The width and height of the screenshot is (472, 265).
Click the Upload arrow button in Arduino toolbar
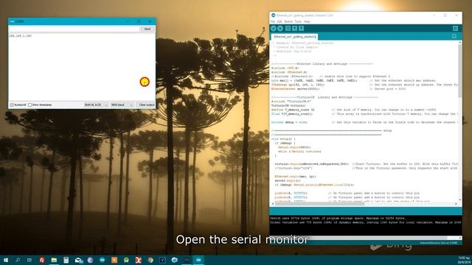click(x=280, y=28)
